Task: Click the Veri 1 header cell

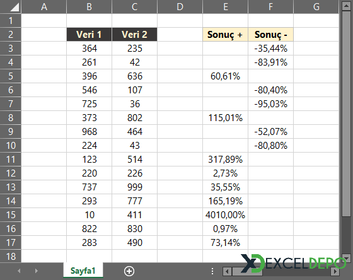Action: 89,35
